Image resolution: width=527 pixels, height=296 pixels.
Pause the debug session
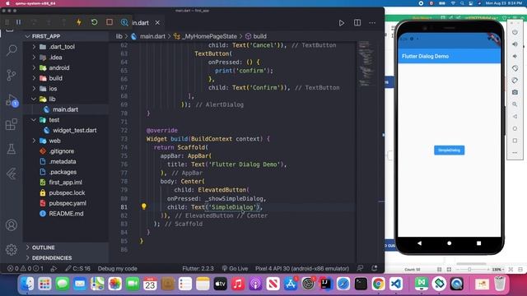[18, 22]
